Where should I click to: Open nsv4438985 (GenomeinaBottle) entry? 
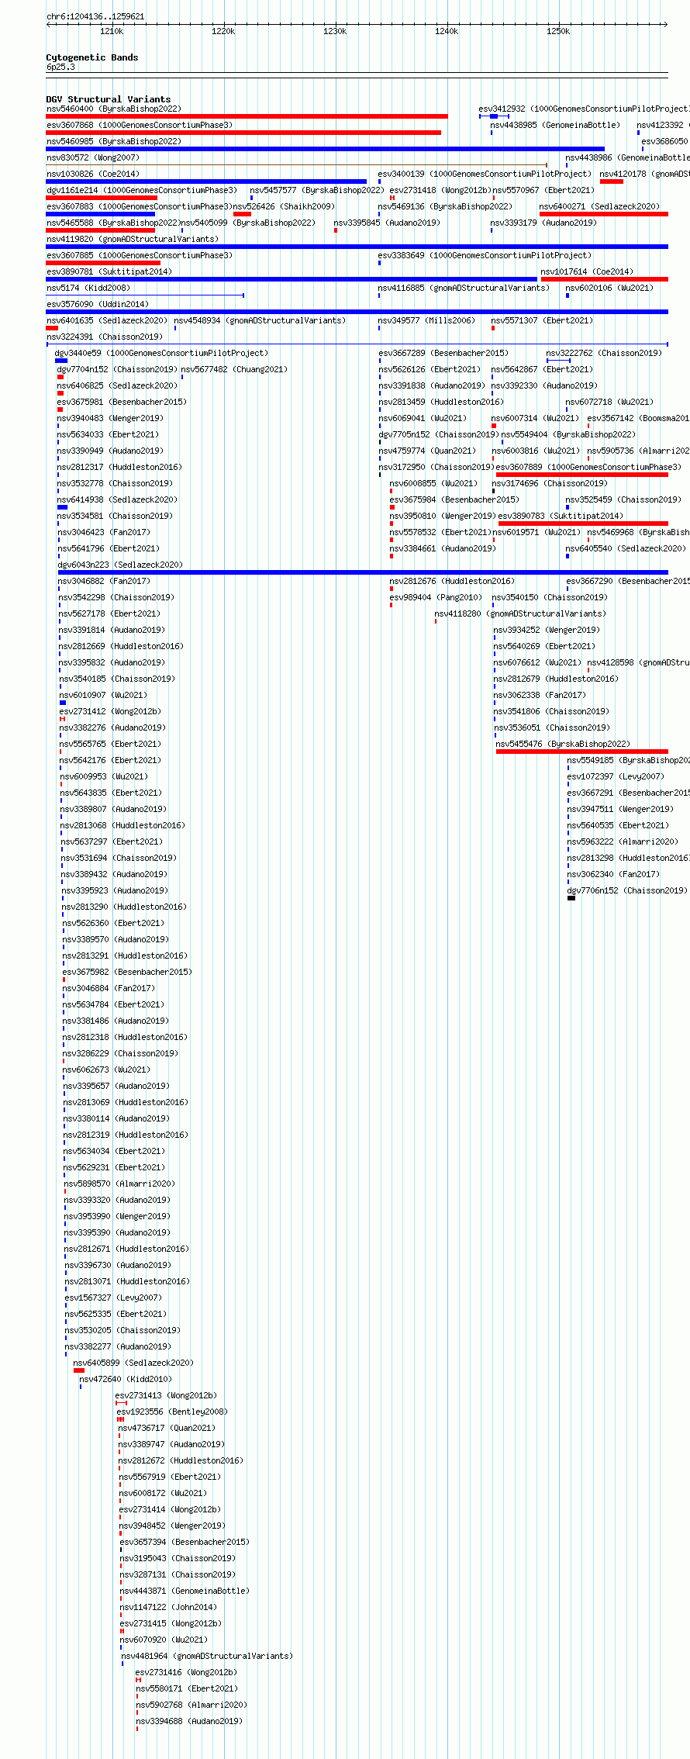(555, 125)
